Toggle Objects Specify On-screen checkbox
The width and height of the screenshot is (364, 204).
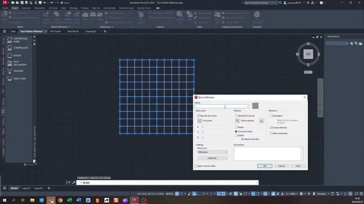point(237,116)
